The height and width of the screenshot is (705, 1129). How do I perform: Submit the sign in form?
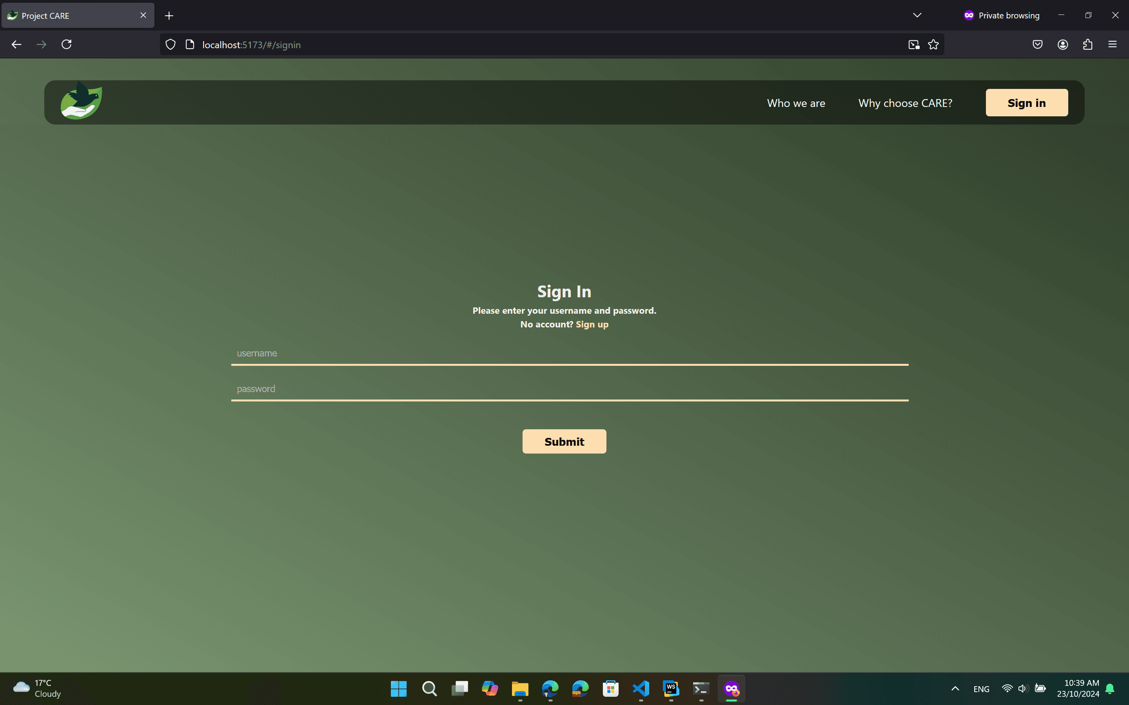pyautogui.click(x=564, y=441)
